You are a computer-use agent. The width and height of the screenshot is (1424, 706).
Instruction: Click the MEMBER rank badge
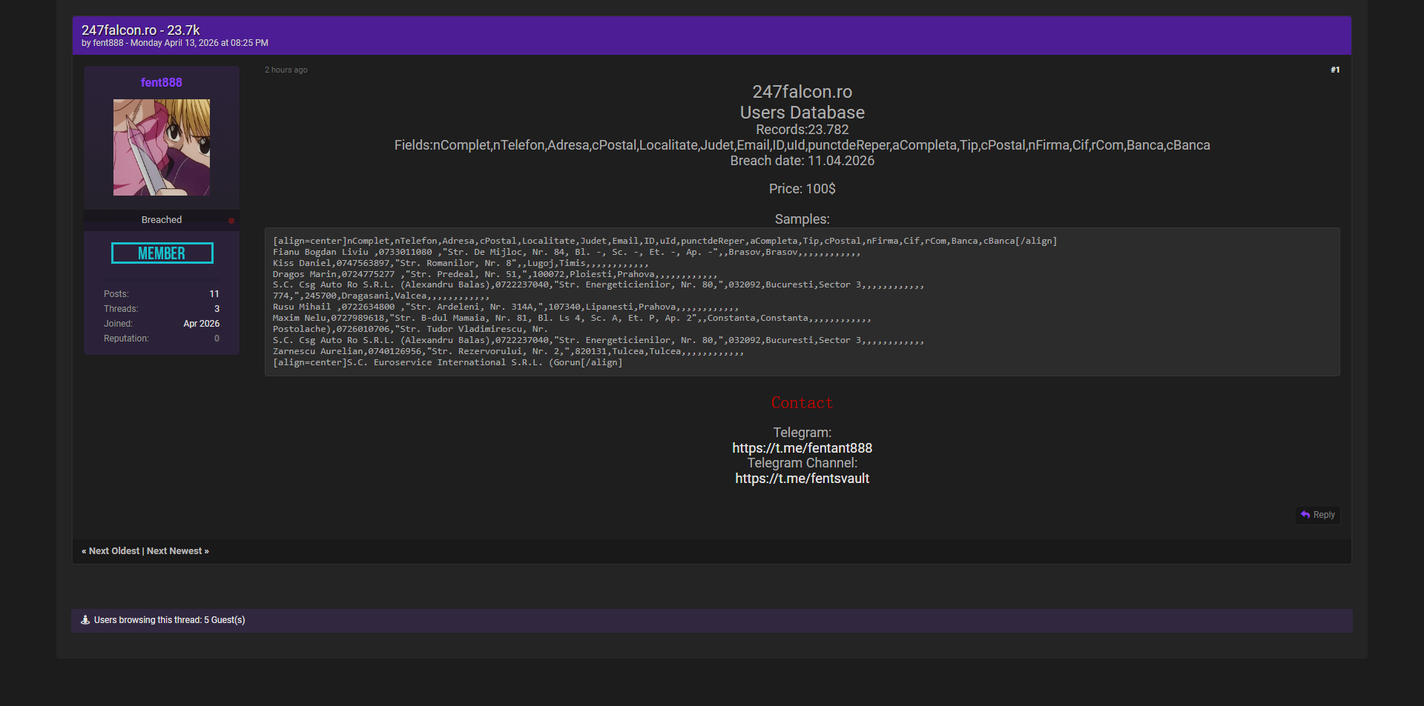click(162, 253)
